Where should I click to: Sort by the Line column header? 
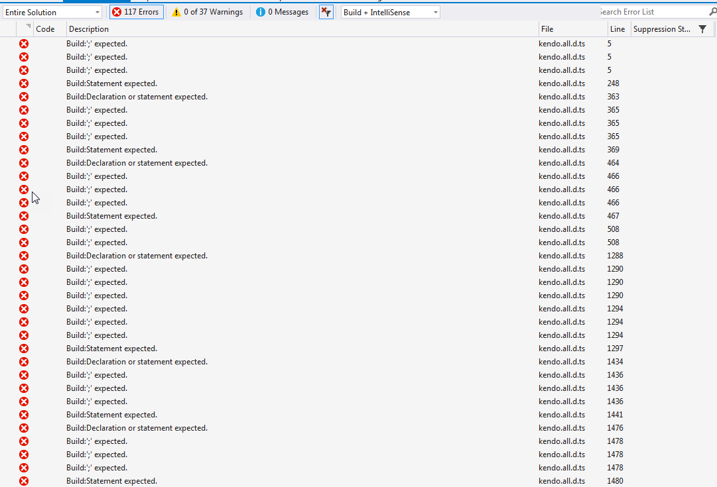pyautogui.click(x=618, y=28)
